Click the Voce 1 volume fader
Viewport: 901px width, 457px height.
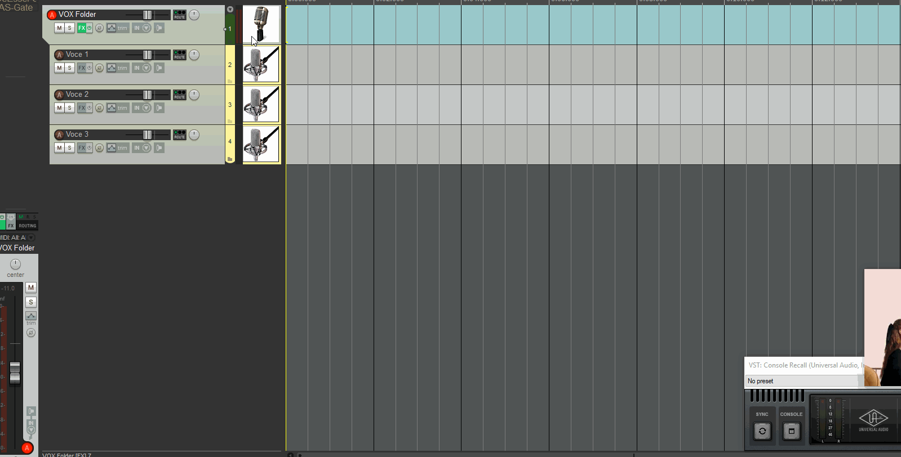pos(147,55)
